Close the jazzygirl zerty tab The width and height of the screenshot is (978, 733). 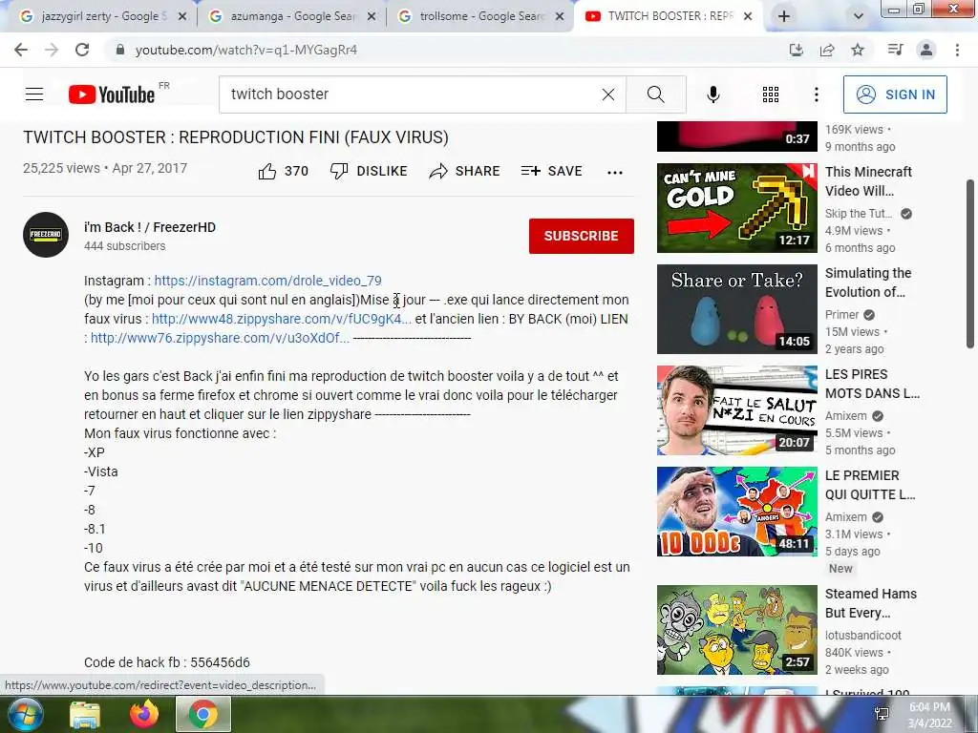pyautogui.click(x=182, y=17)
